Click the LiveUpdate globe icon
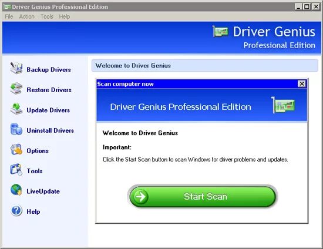The width and height of the screenshot is (323, 249). point(16,190)
